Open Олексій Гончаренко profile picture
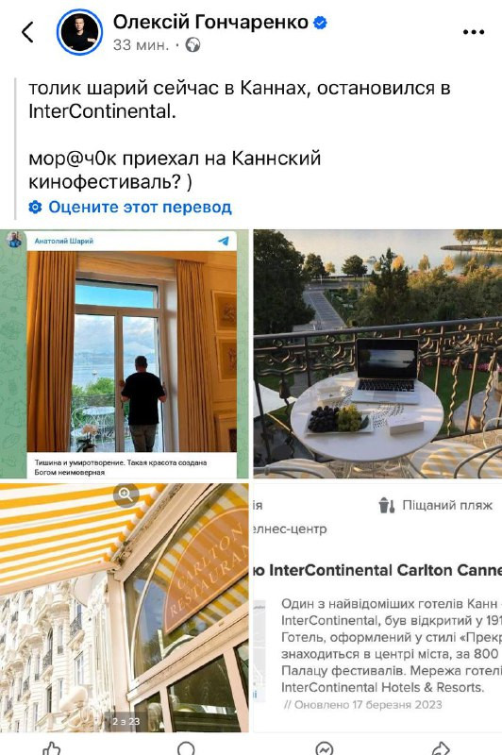This screenshot has height=755, width=502. click(79, 32)
